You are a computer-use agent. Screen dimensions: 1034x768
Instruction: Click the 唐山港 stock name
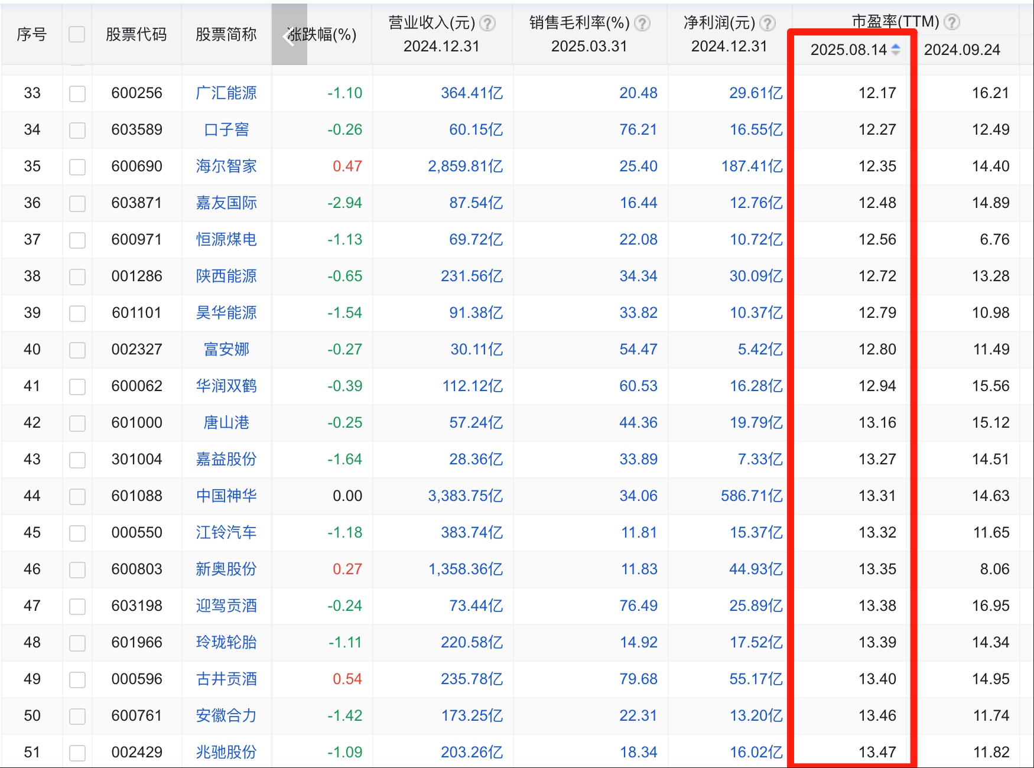(x=226, y=422)
